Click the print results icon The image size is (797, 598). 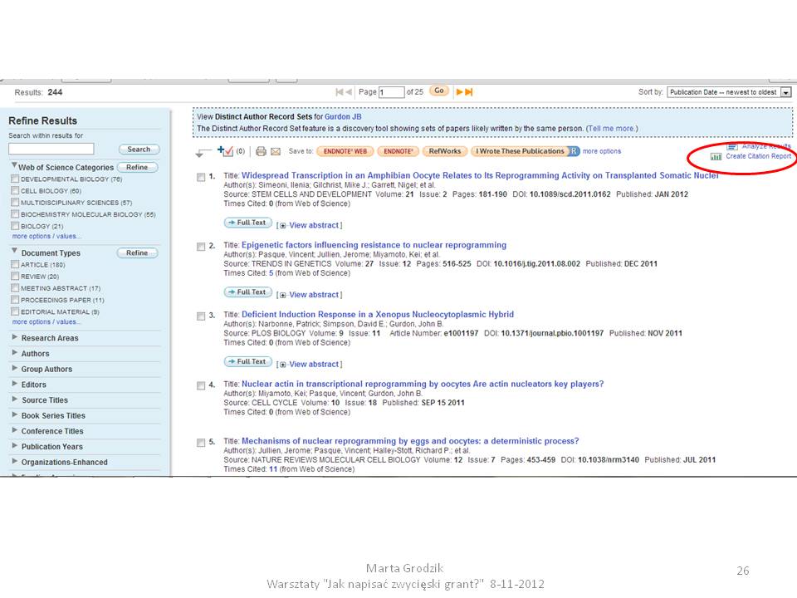pyautogui.click(x=261, y=151)
